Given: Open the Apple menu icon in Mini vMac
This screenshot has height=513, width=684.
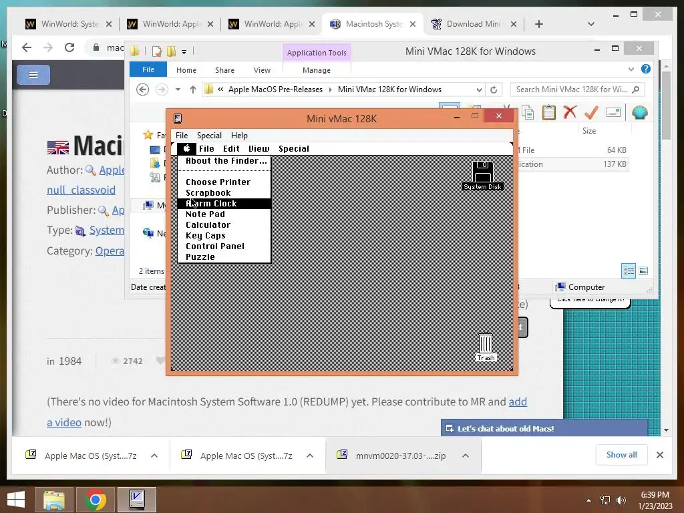Looking at the screenshot, I should click(187, 148).
